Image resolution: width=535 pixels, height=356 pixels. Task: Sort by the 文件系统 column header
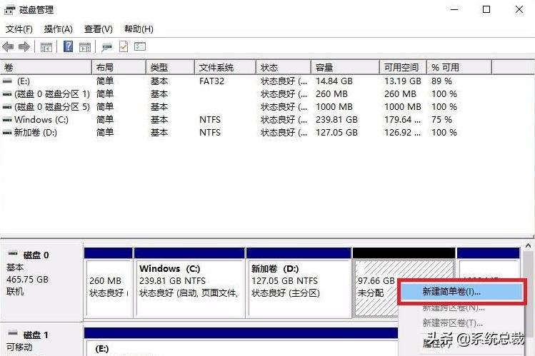click(x=225, y=68)
